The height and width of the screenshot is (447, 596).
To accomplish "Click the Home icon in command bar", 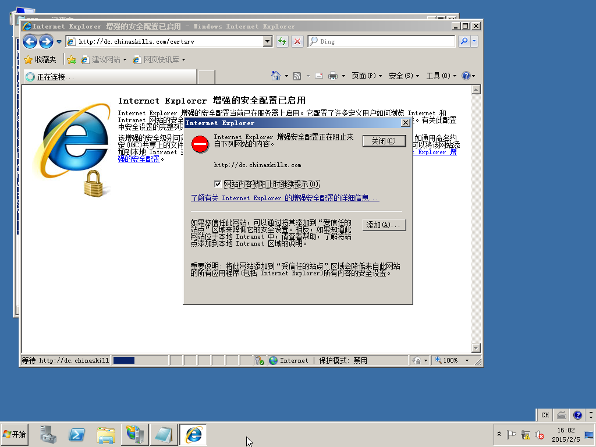I will click(x=275, y=76).
